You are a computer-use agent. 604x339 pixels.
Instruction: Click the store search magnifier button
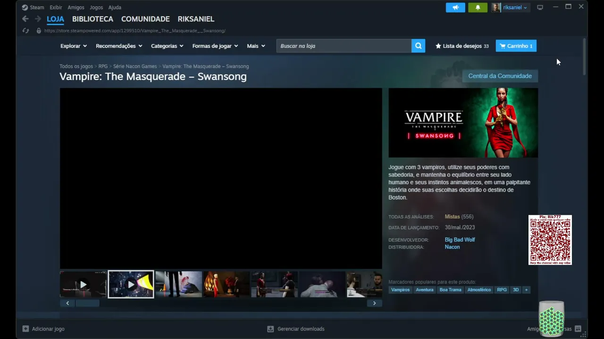(418, 46)
